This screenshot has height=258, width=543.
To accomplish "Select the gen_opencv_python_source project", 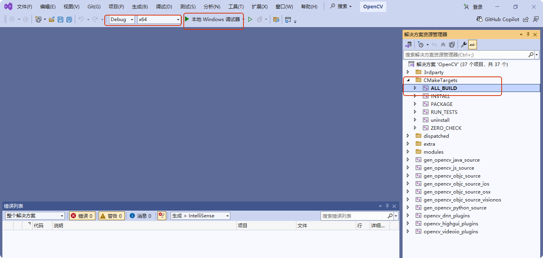I will pyautogui.click(x=455, y=207).
